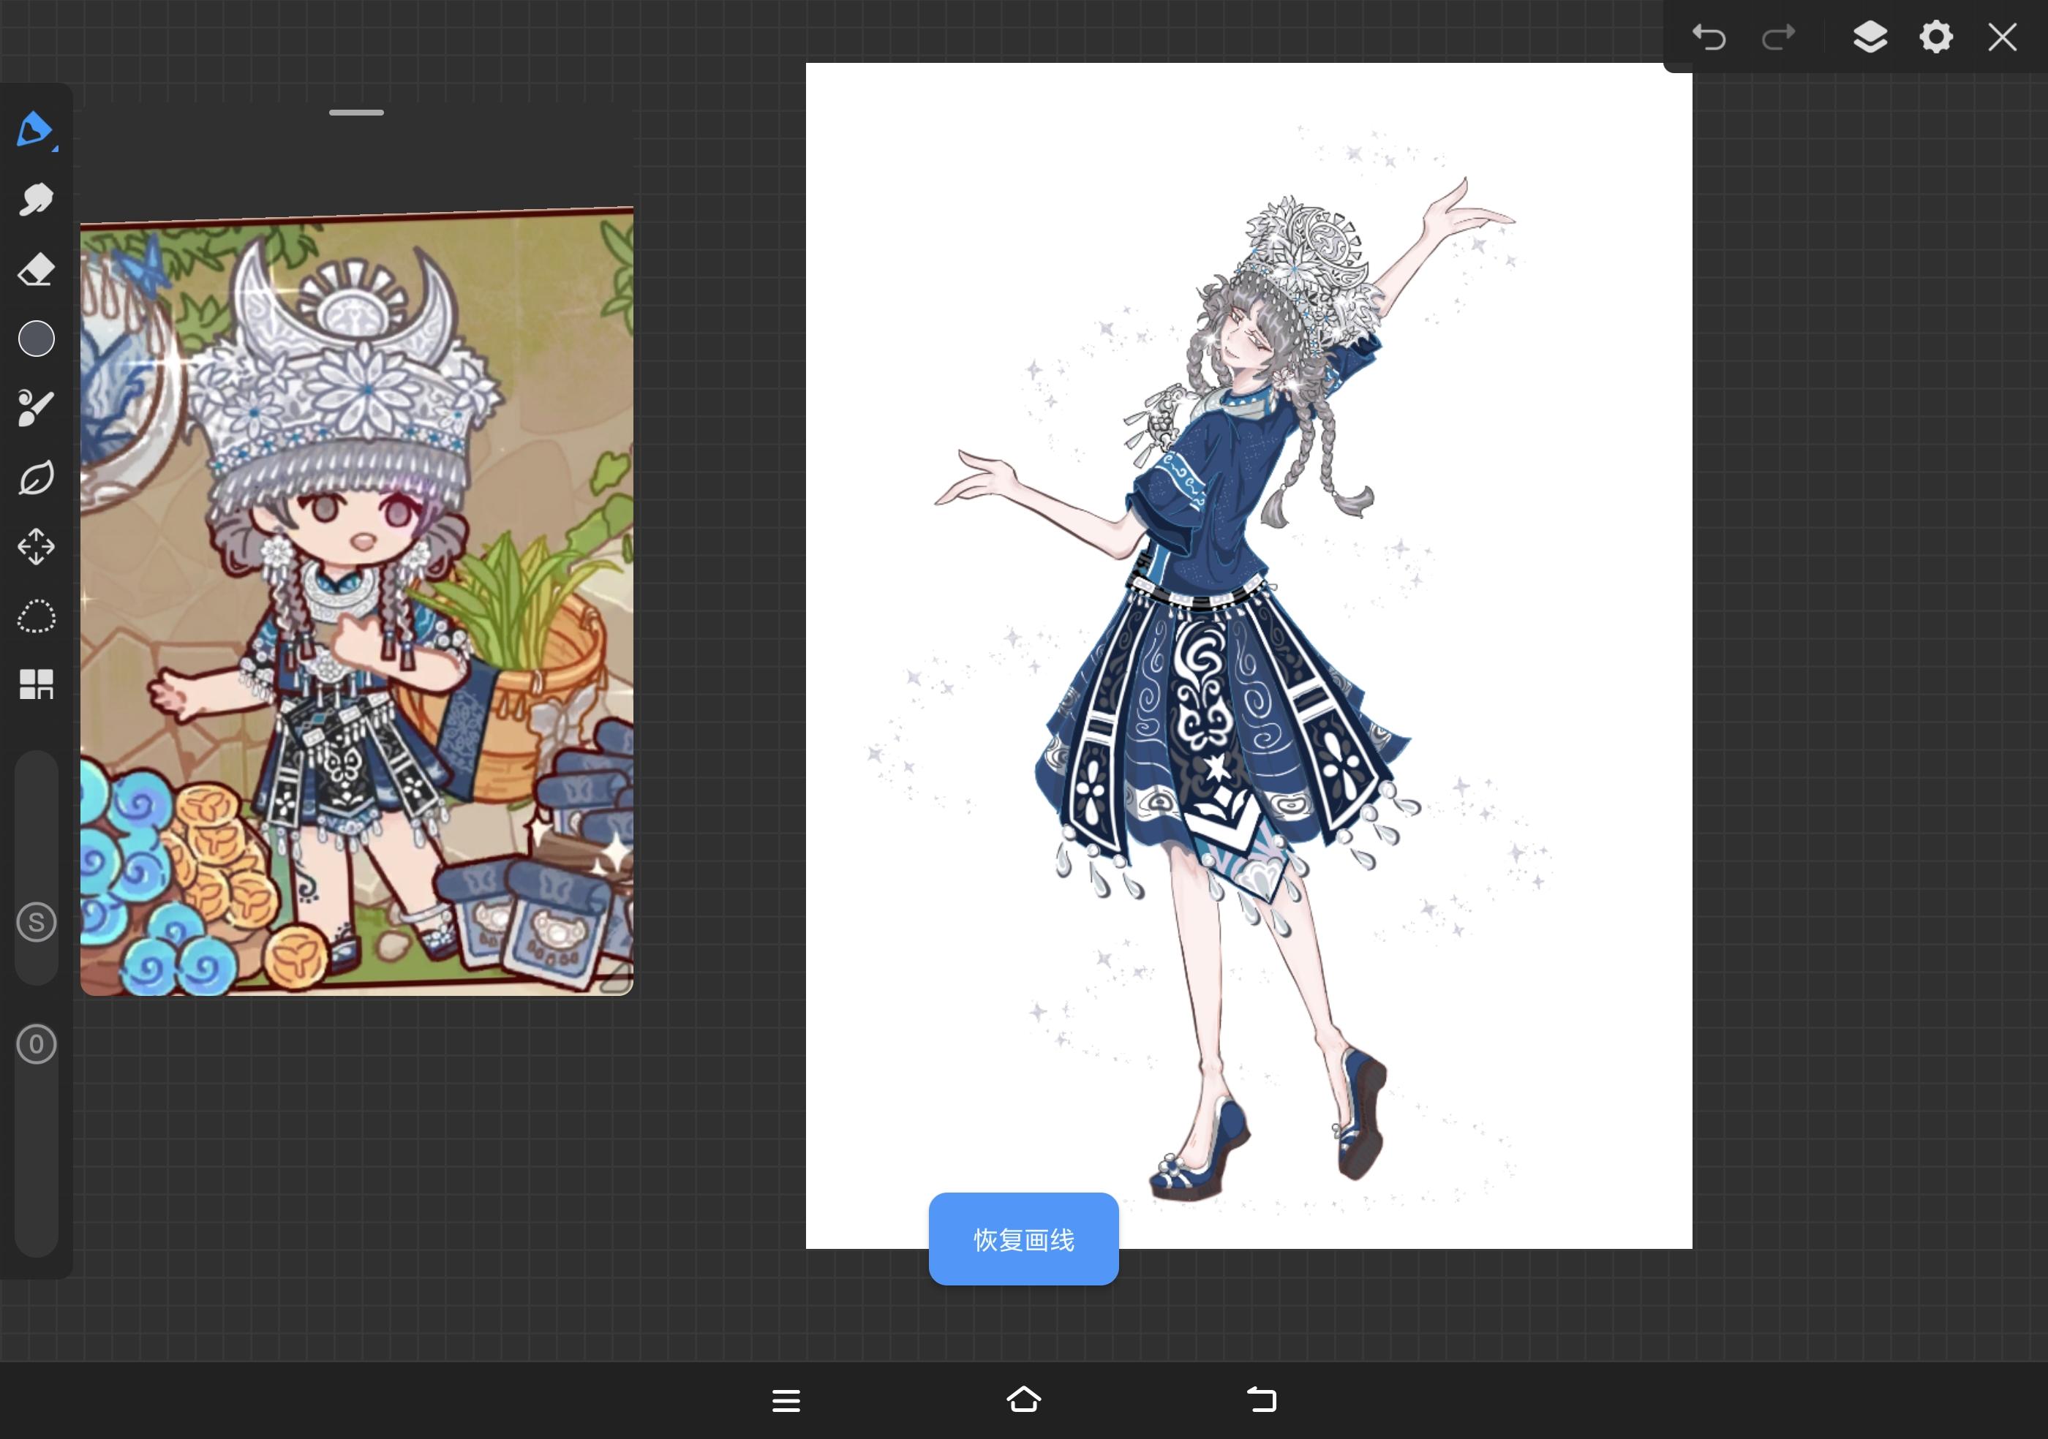Open the Android recent apps menu button
The image size is (2048, 1439).
[786, 1401]
